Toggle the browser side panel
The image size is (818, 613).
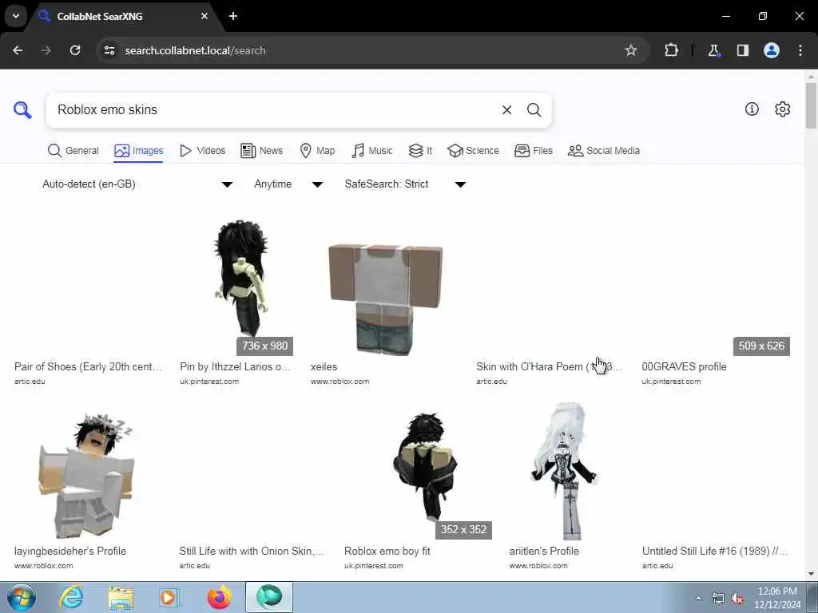(742, 50)
